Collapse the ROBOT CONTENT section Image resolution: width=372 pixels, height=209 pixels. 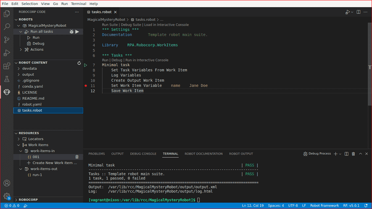(x=16, y=63)
